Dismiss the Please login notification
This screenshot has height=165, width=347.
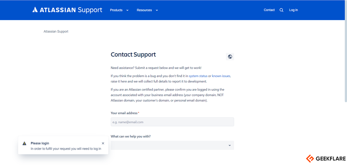click(x=103, y=143)
